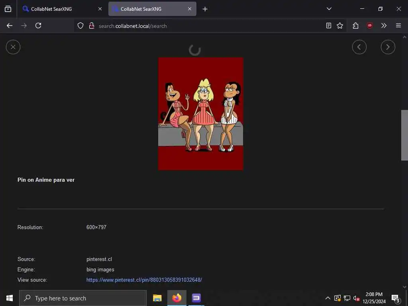The height and width of the screenshot is (306, 408).
Task: Click the security warning tray icon
Action: point(337,298)
